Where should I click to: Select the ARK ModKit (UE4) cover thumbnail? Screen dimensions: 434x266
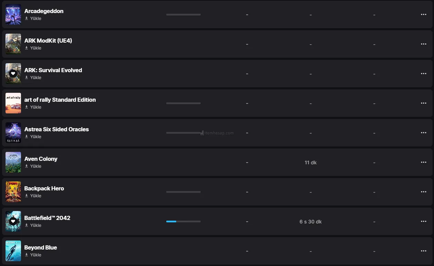click(x=13, y=44)
